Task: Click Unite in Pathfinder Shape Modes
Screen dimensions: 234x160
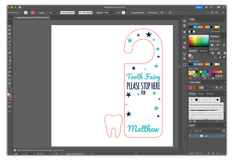Action: tap(212, 45)
